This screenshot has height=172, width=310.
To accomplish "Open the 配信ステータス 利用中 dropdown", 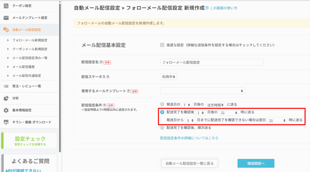I will (x=169, y=77).
